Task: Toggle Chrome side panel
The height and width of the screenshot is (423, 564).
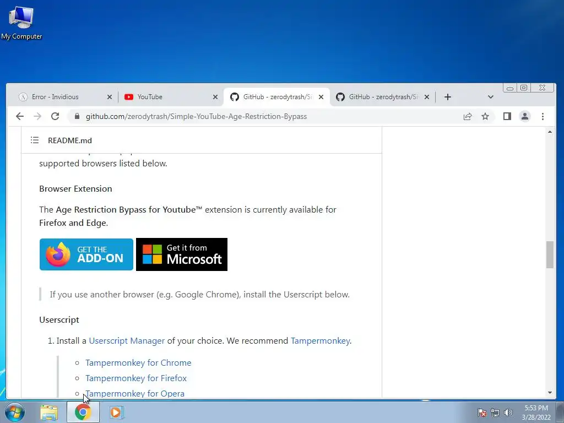Action: point(507,116)
